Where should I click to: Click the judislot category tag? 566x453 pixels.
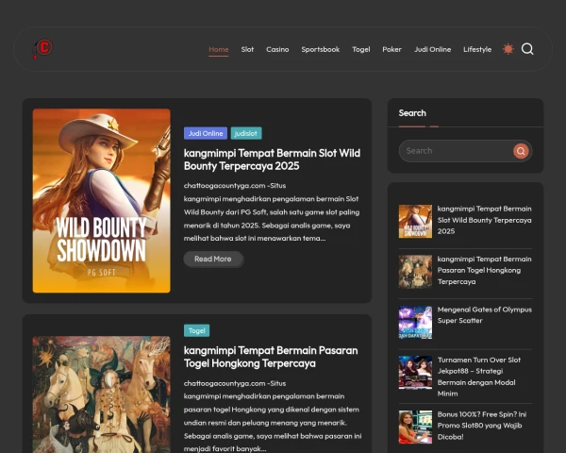click(246, 133)
